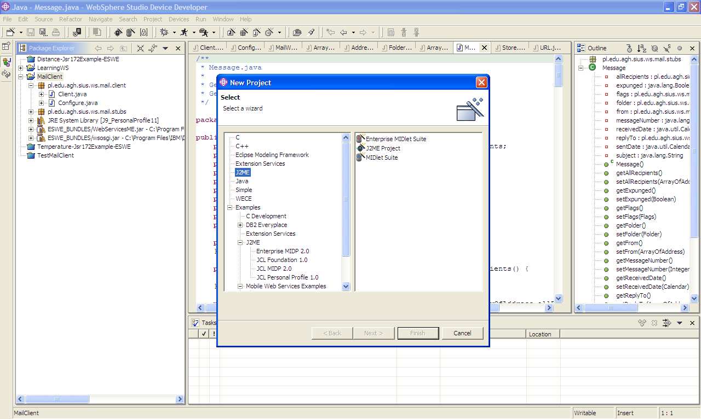Close the Package Explorer view
Viewport: 701px width, 419px height.
tap(178, 48)
